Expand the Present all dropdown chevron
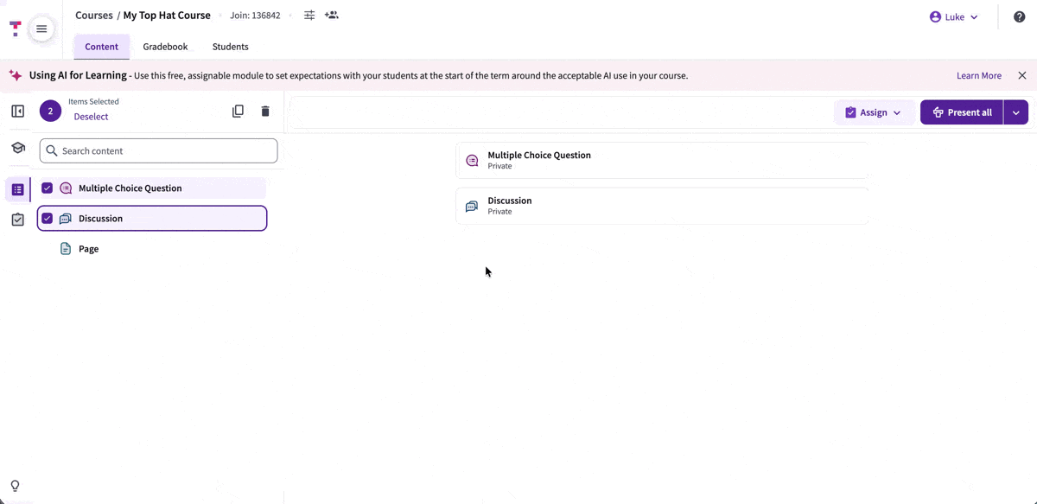The height and width of the screenshot is (504, 1037). coord(1016,112)
